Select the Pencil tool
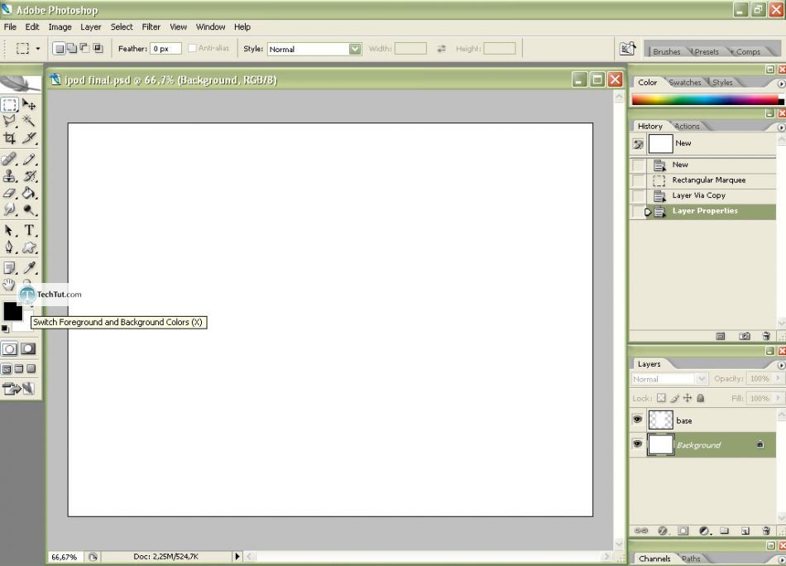The height and width of the screenshot is (566, 786). [x=29, y=160]
